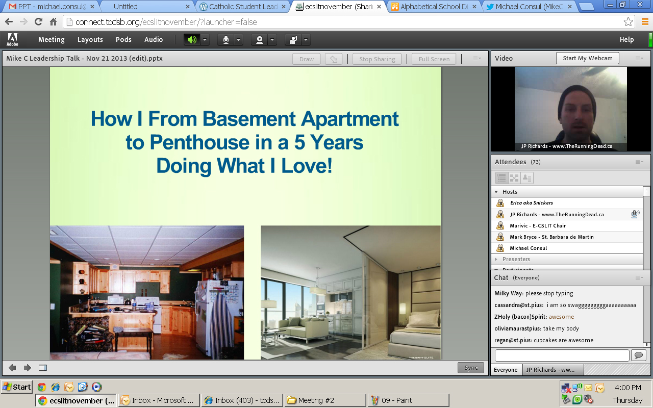Toggle the slide sidebar icon

click(43, 368)
